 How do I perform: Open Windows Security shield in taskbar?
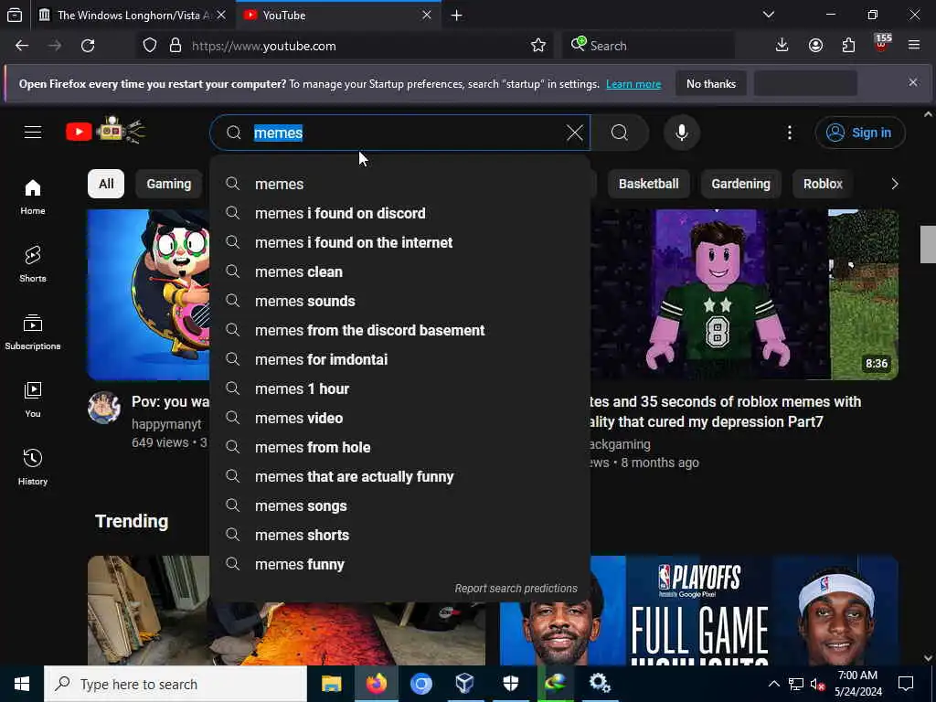(x=510, y=684)
